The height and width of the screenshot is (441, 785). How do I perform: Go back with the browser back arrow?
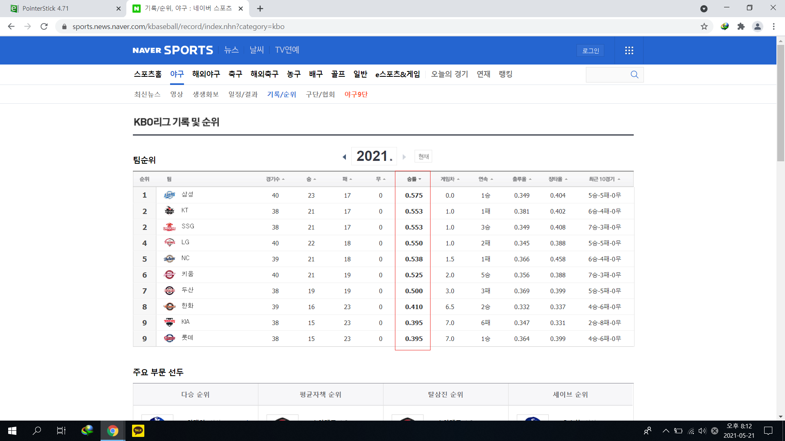11,27
